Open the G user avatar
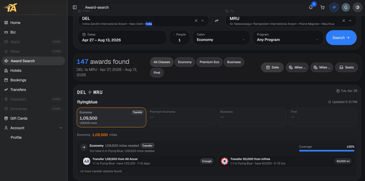Viewport: 365px width, 181px height. [x=346, y=7]
